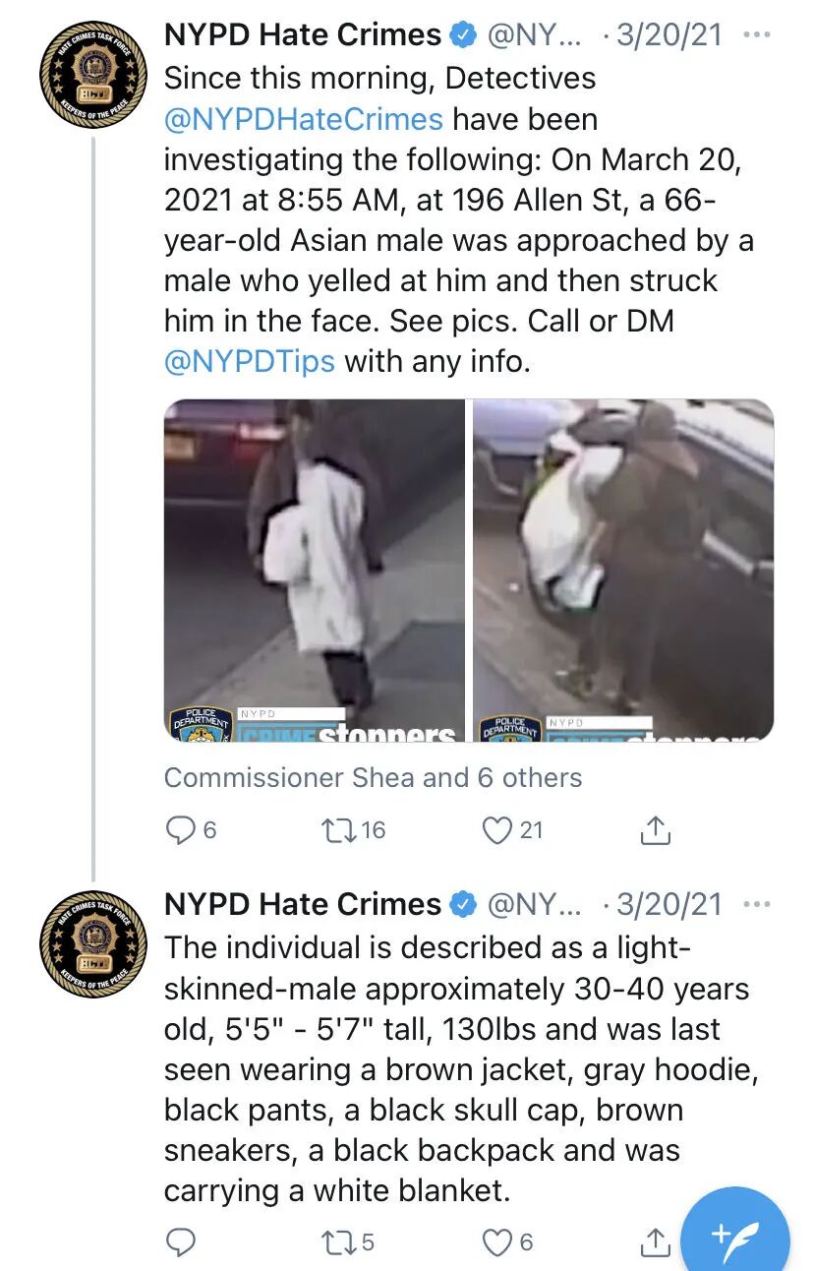The height and width of the screenshot is (1271, 814).
Task: Open the more options menu on second tweet
Action: (x=757, y=904)
